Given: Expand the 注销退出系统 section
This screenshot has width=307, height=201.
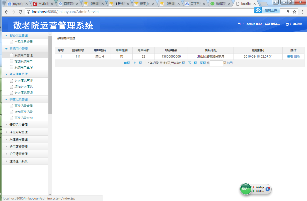Looking at the screenshot, I should tap(7, 161).
